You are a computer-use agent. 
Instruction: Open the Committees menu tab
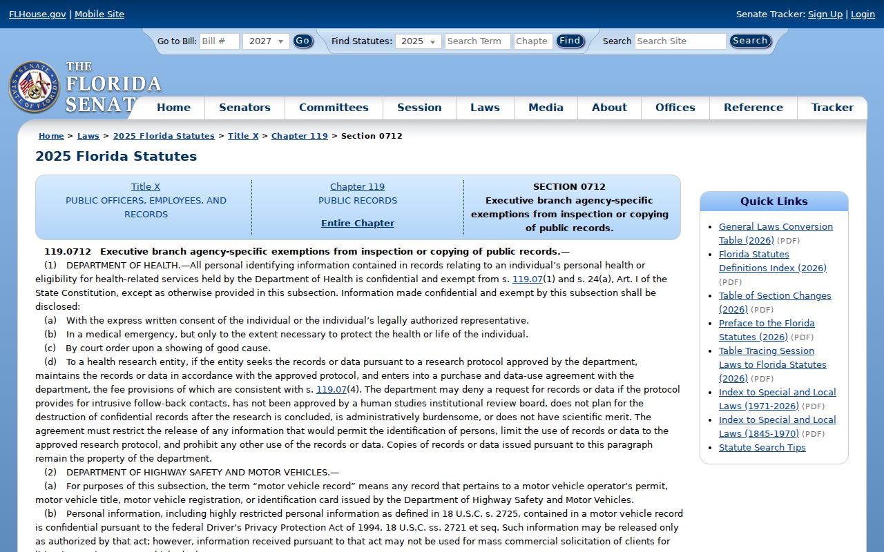point(334,108)
